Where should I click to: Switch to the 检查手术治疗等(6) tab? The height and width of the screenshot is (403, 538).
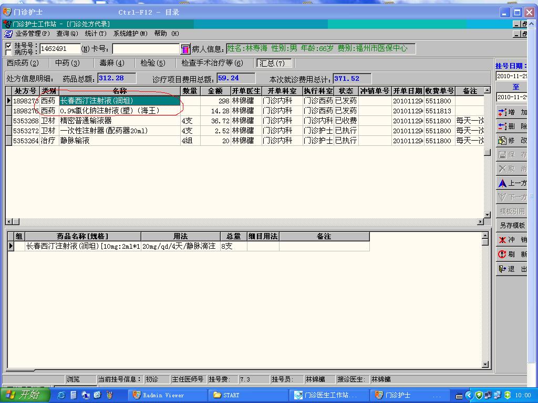212,63
